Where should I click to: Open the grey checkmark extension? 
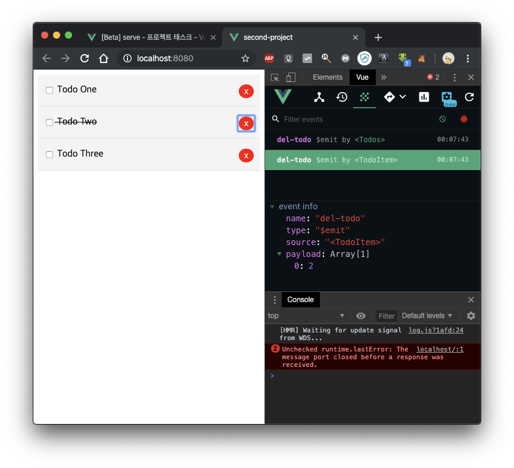[307, 58]
